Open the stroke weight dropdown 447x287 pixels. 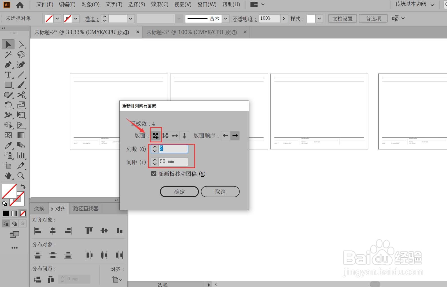(x=130, y=19)
